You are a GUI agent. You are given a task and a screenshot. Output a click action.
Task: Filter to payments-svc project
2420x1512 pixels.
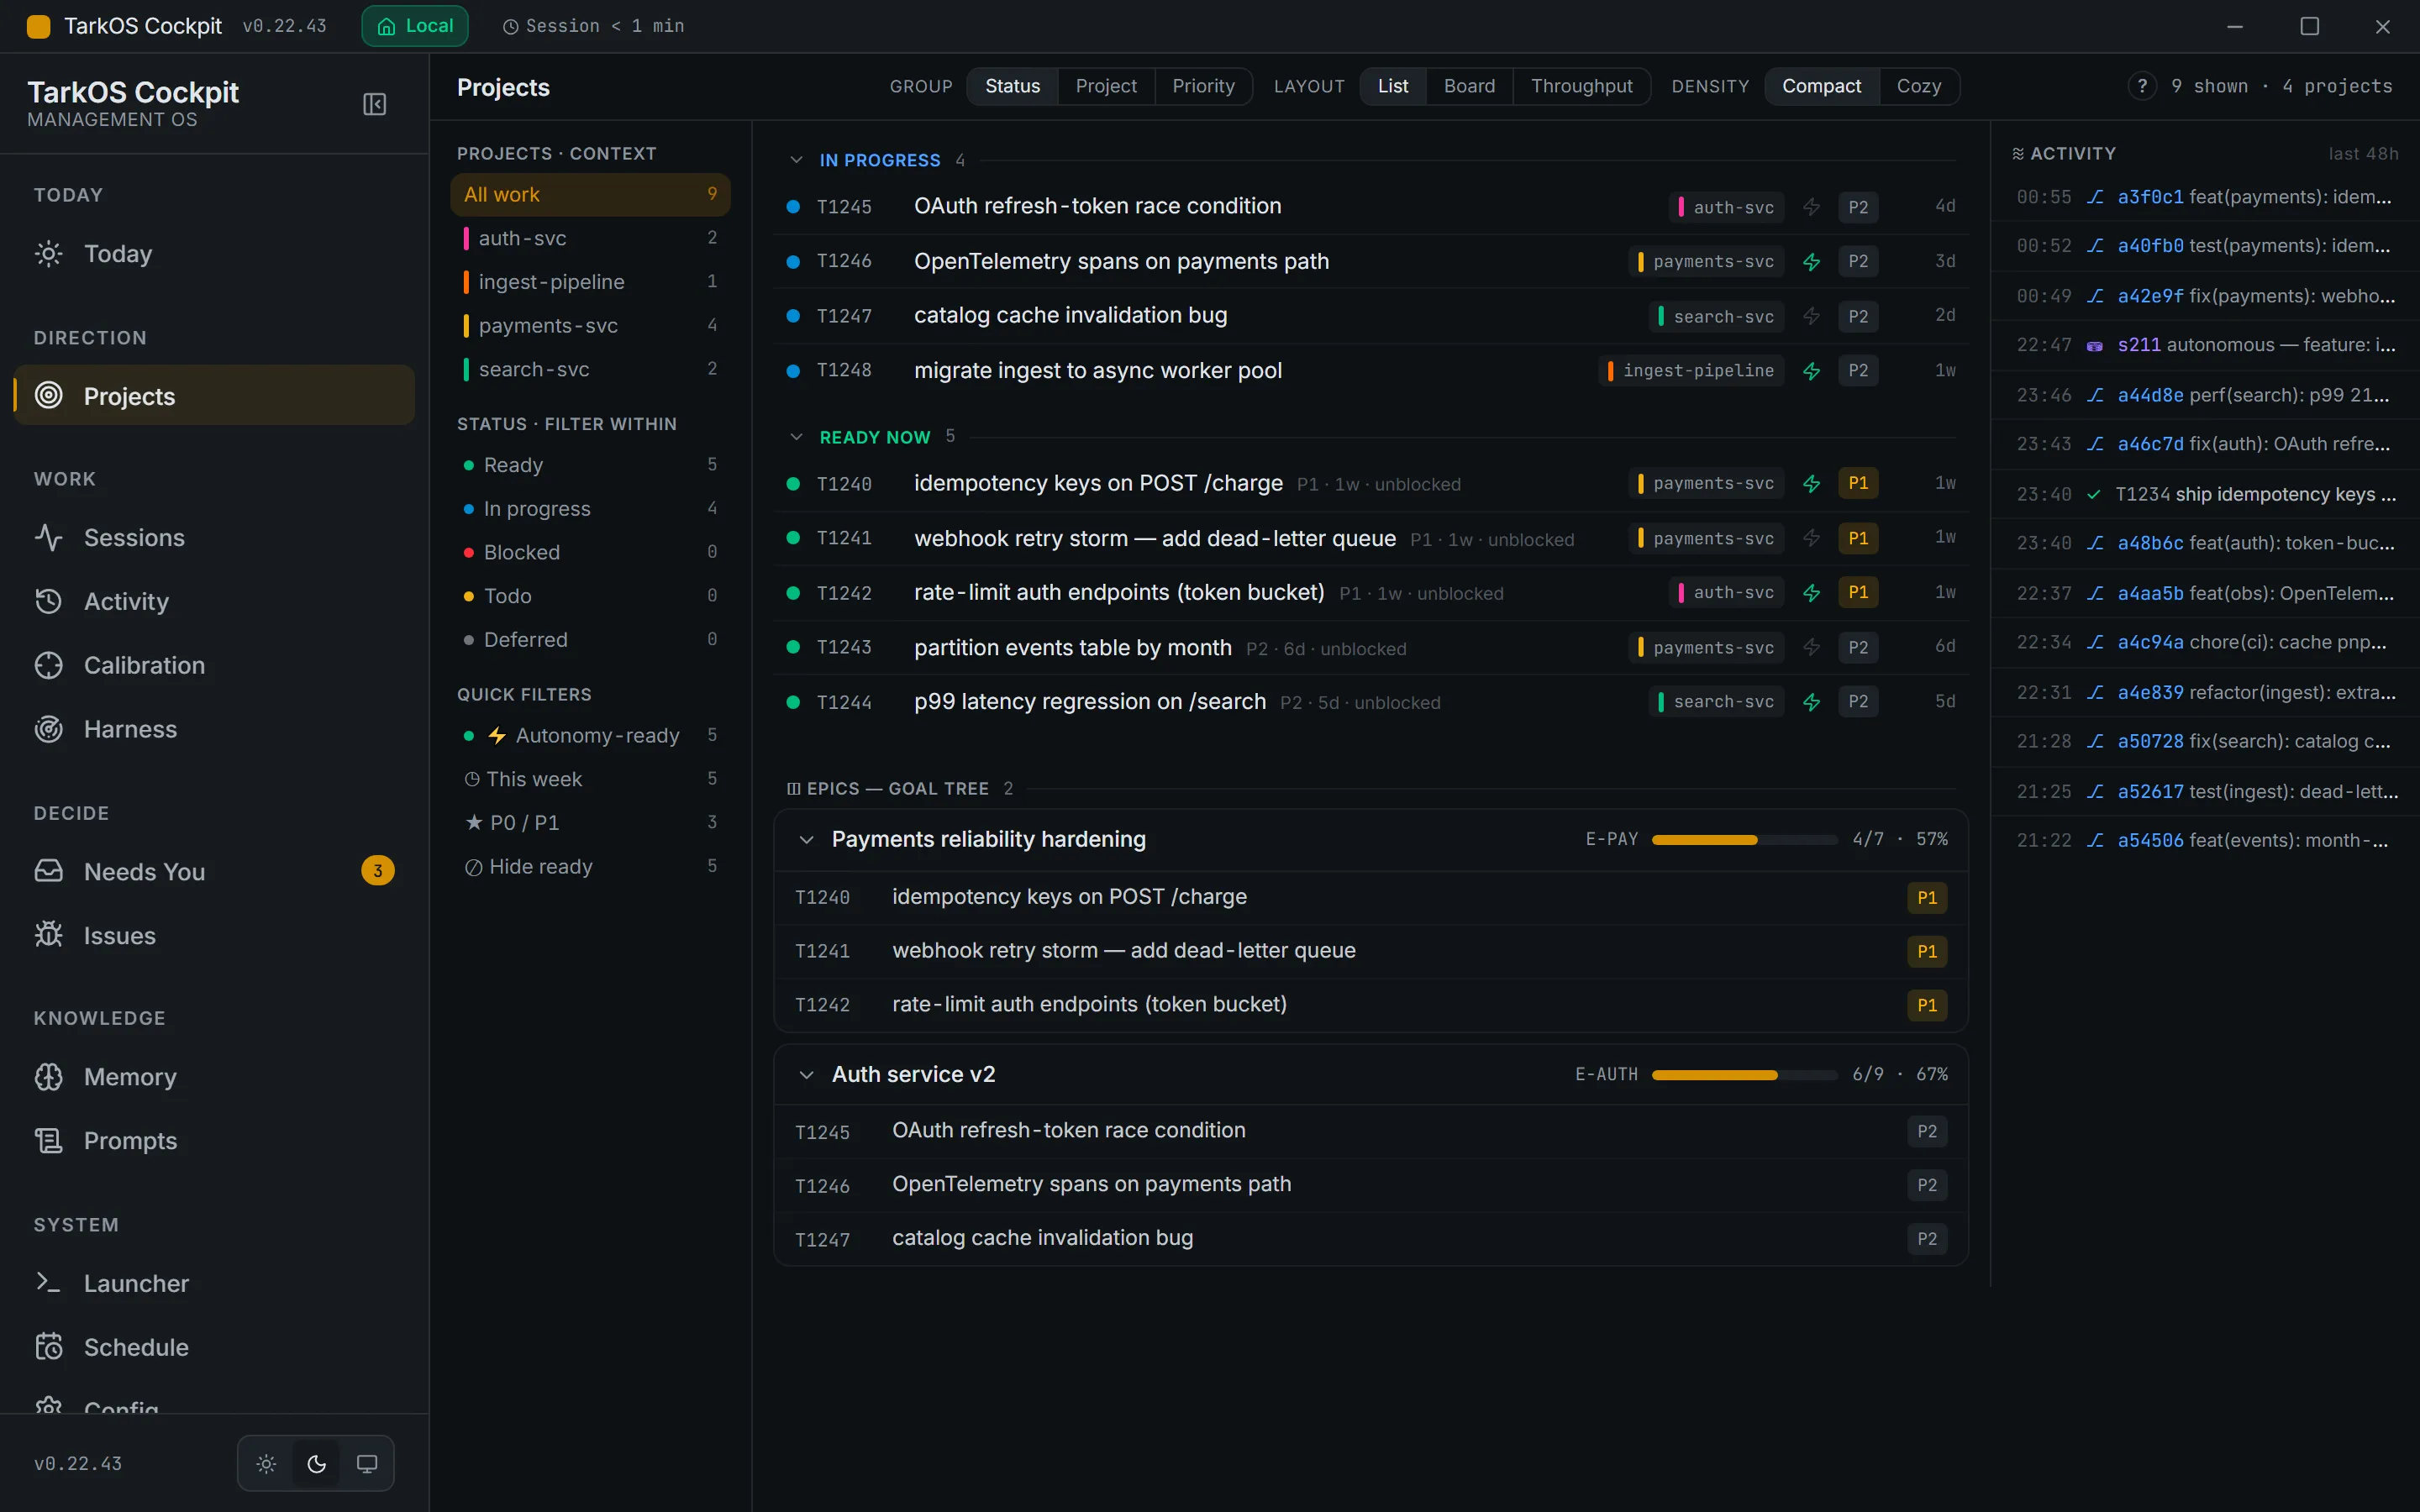[590, 326]
